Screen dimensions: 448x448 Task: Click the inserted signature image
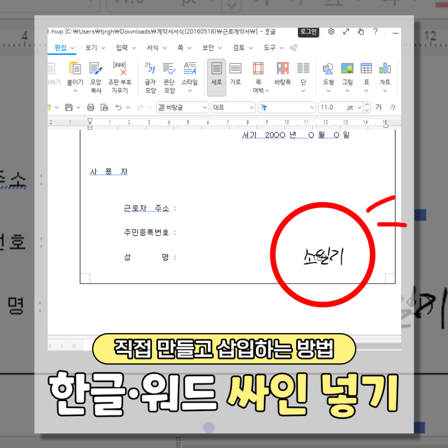click(323, 256)
